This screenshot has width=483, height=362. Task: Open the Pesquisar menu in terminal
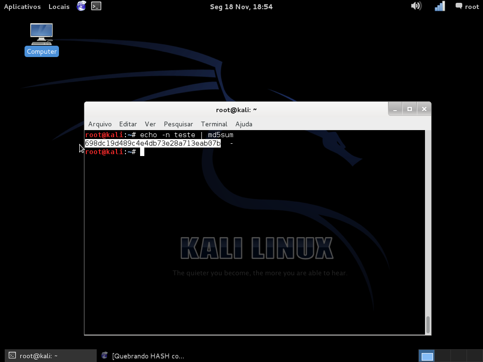[x=178, y=124]
